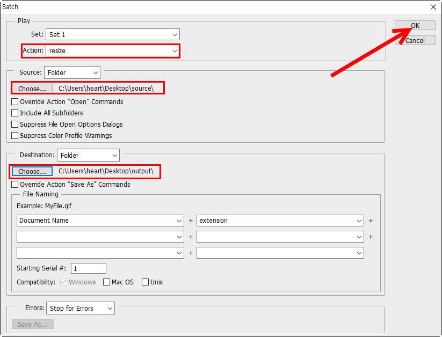Click Choose for the source folder
442x337 pixels.
(32, 89)
